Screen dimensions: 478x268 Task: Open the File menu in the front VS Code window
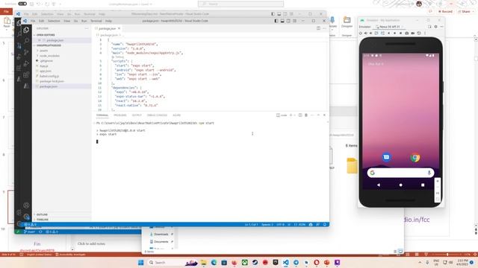point(33,21)
